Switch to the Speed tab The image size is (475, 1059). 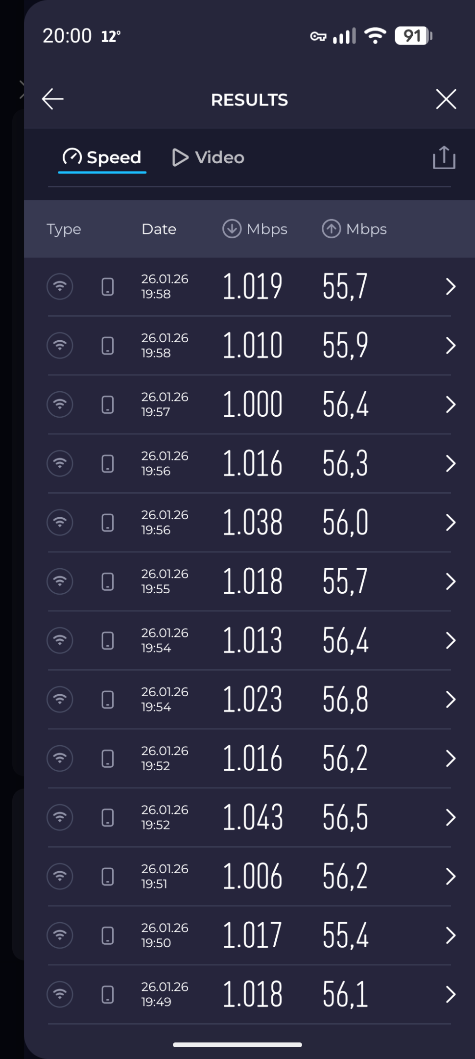coord(102,158)
